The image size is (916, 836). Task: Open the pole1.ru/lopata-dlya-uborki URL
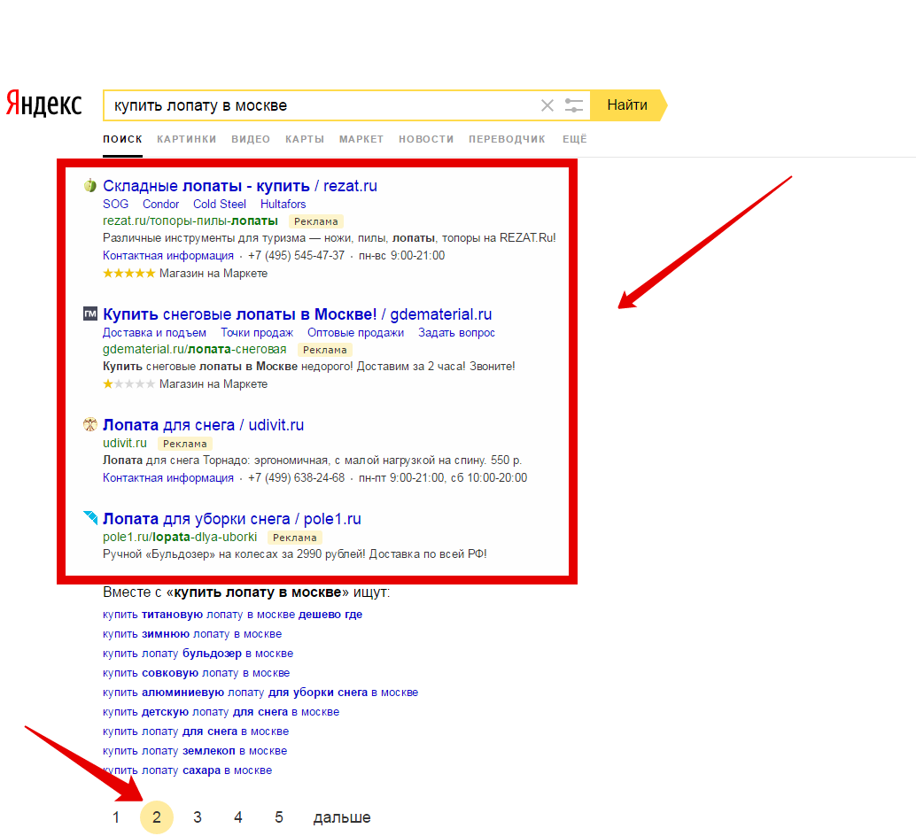tap(180, 537)
